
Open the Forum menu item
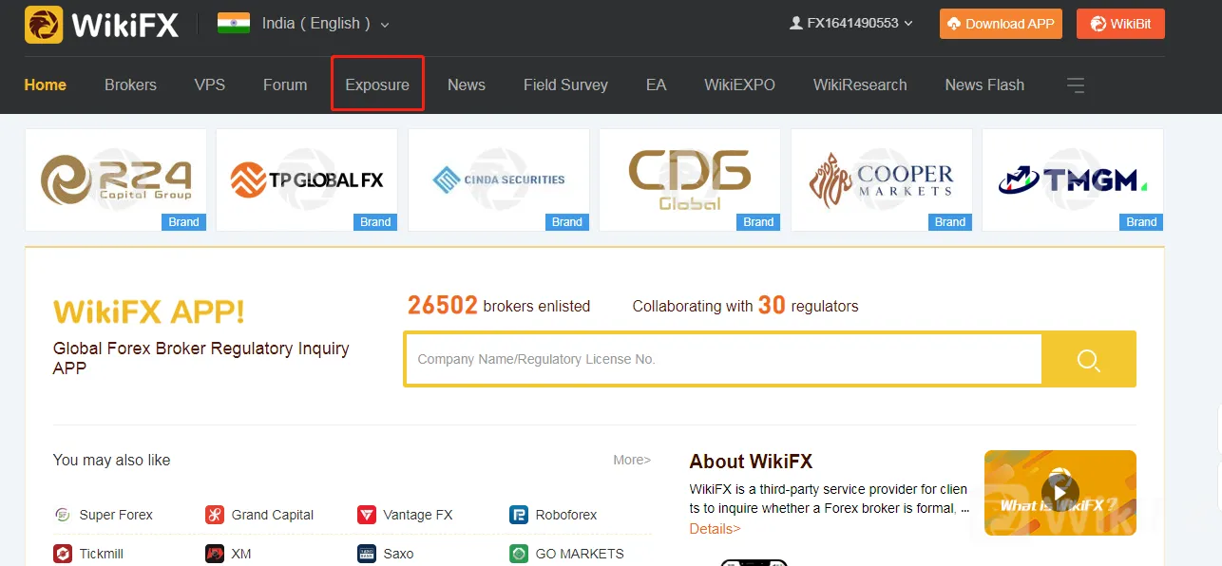(285, 85)
